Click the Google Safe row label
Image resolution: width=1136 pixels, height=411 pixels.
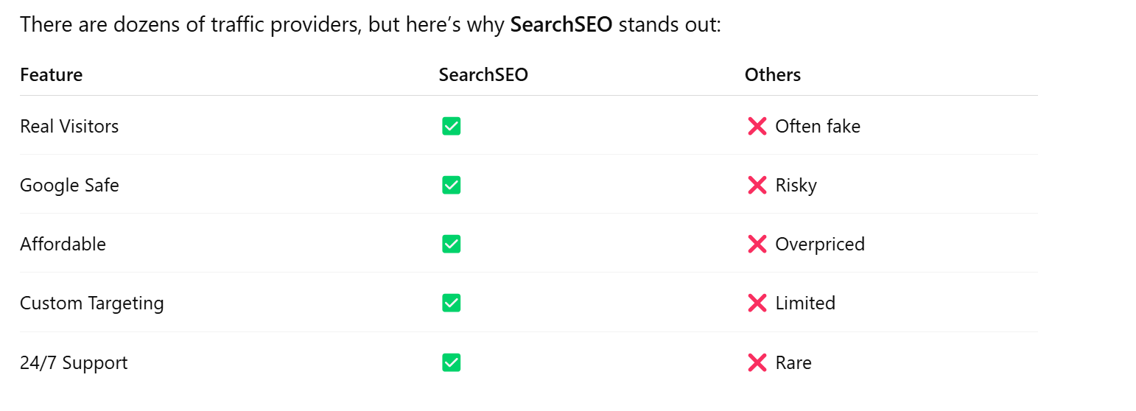[x=69, y=185]
